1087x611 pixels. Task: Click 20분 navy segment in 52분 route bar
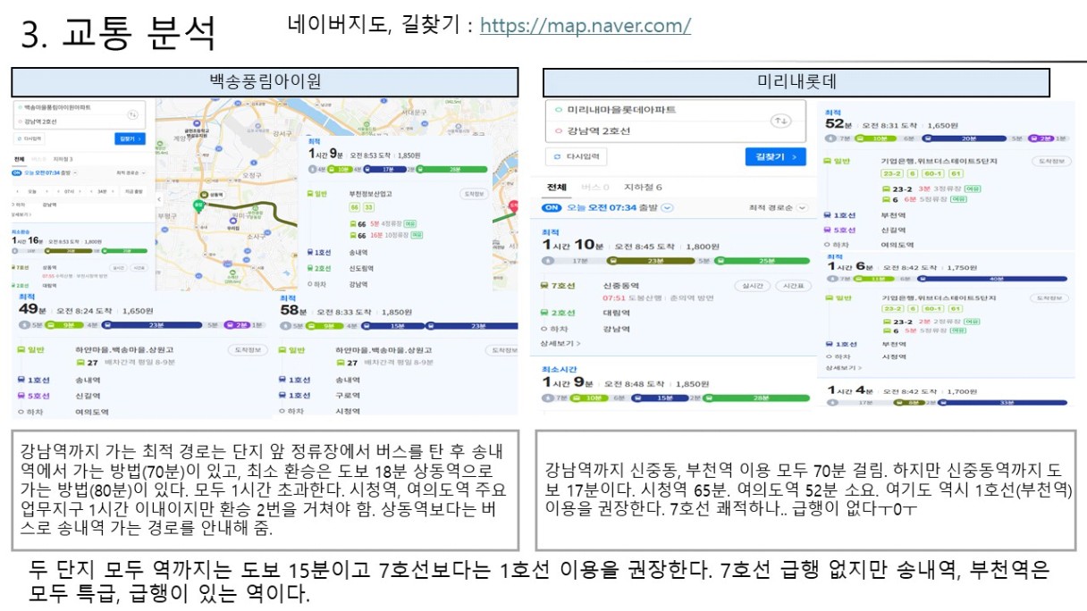point(964,138)
